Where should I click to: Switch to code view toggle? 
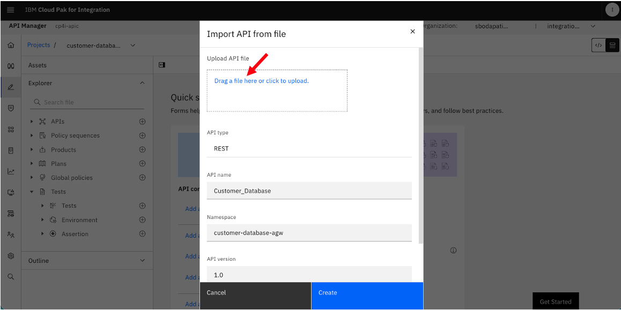point(598,45)
